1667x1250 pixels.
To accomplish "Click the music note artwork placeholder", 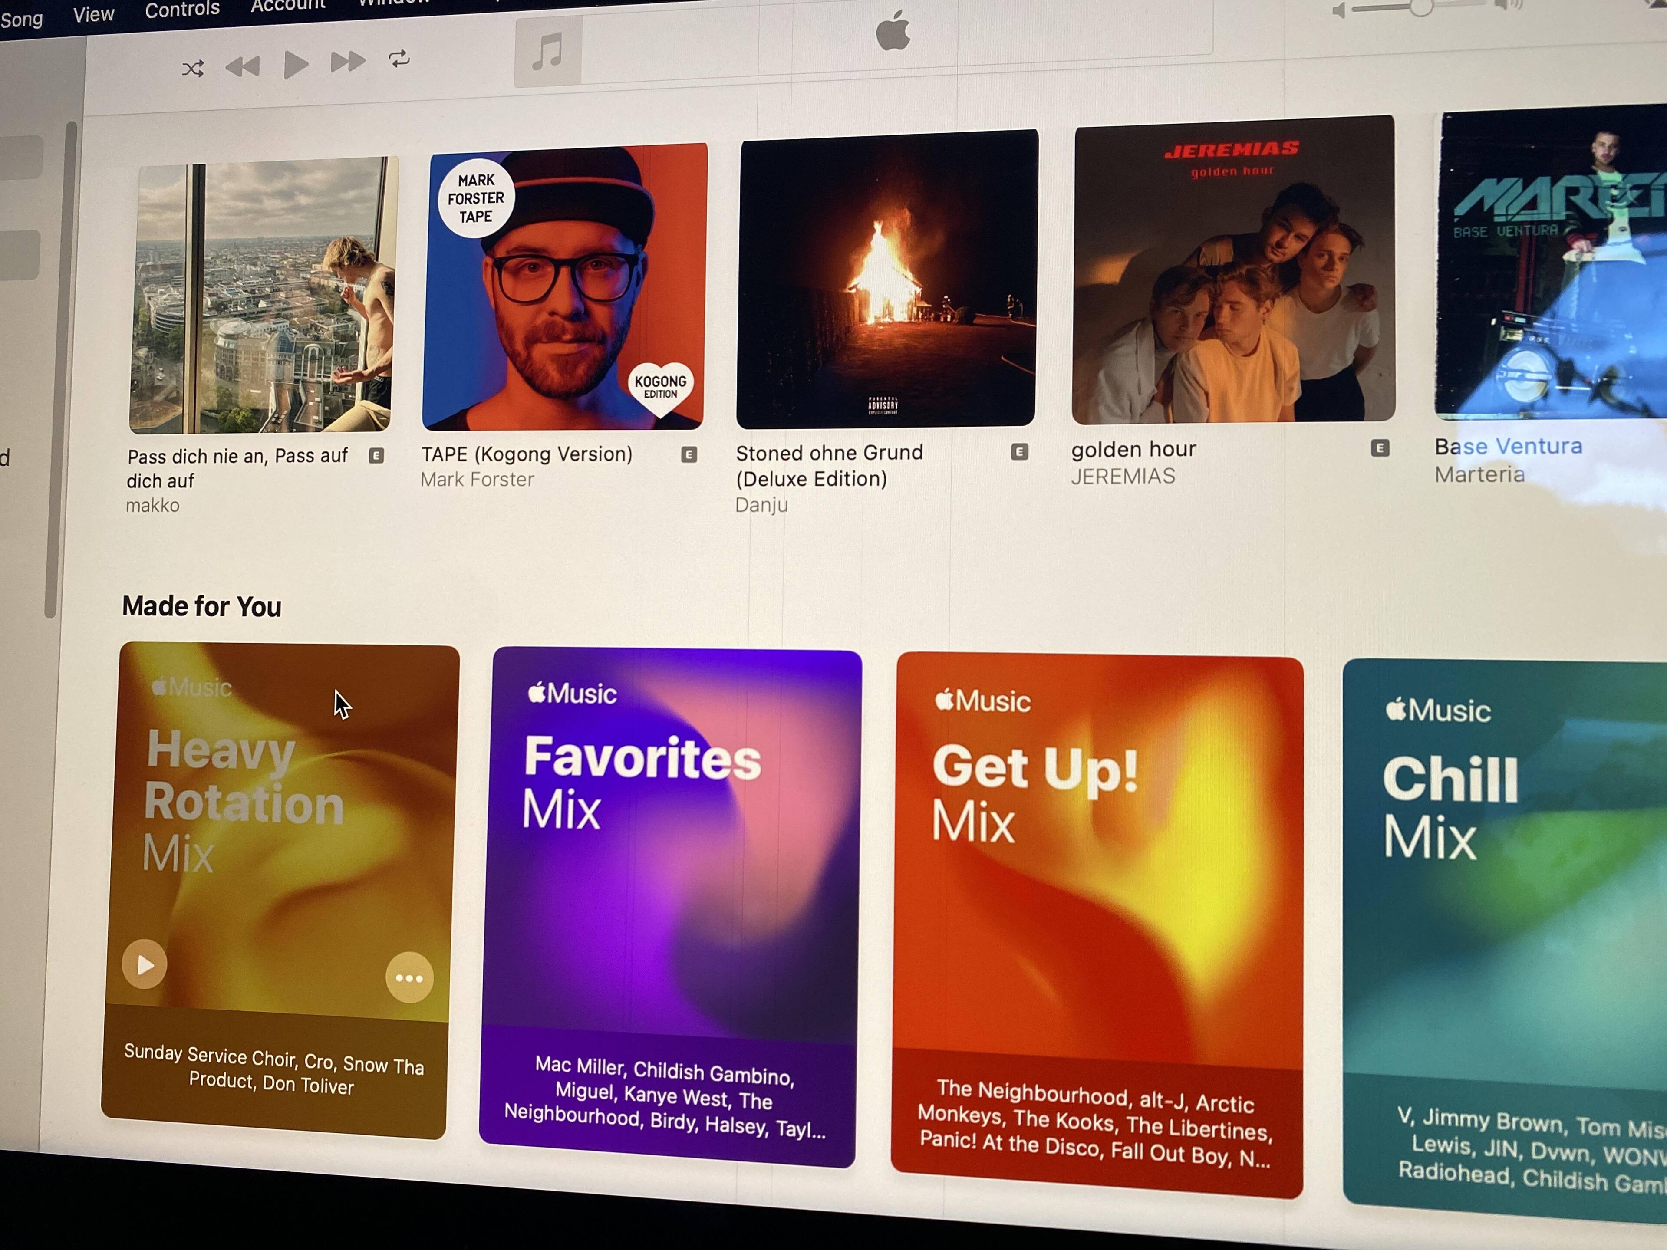I will point(548,52).
